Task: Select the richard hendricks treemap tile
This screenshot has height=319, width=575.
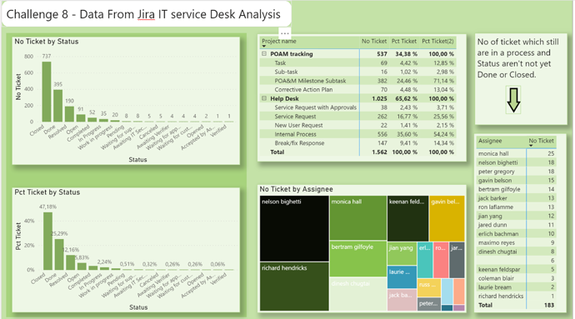Action: coord(294,287)
